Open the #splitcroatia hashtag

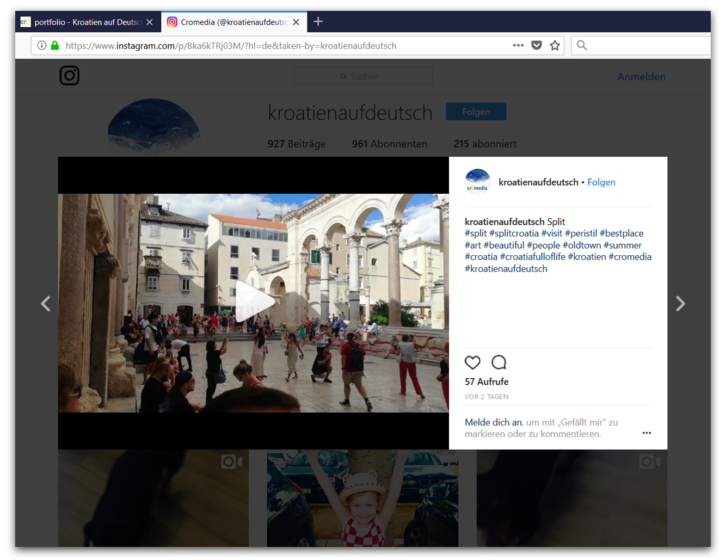[514, 233]
